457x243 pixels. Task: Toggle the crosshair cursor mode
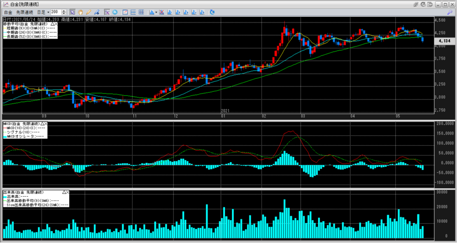(x=107, y=12)
